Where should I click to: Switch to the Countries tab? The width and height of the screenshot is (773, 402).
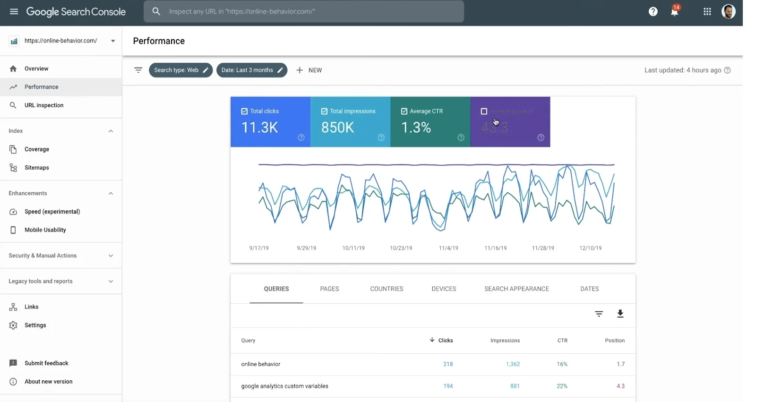click(x=386, y=289)
